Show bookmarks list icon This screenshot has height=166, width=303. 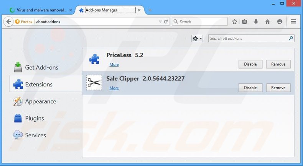tap(244, 21)
